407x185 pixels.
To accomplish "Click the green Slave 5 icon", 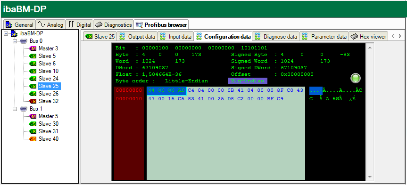I will tap(33, 56).
